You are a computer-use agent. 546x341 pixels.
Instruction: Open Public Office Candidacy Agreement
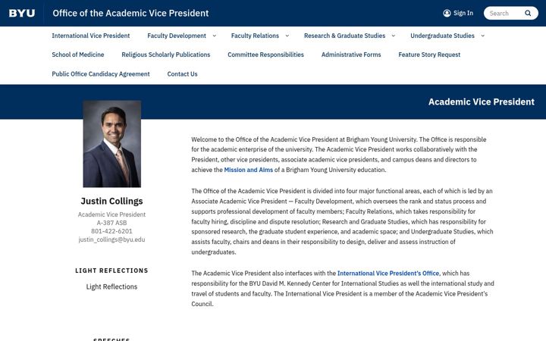click(x=101, y=74)
